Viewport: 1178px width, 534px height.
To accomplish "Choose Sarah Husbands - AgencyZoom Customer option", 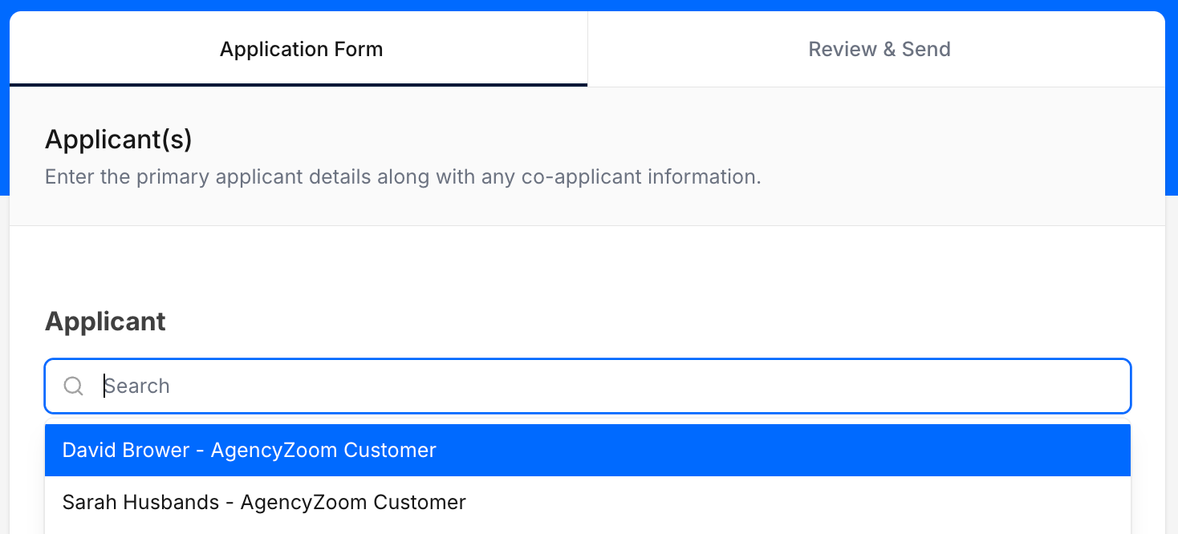I will [264, 503].
